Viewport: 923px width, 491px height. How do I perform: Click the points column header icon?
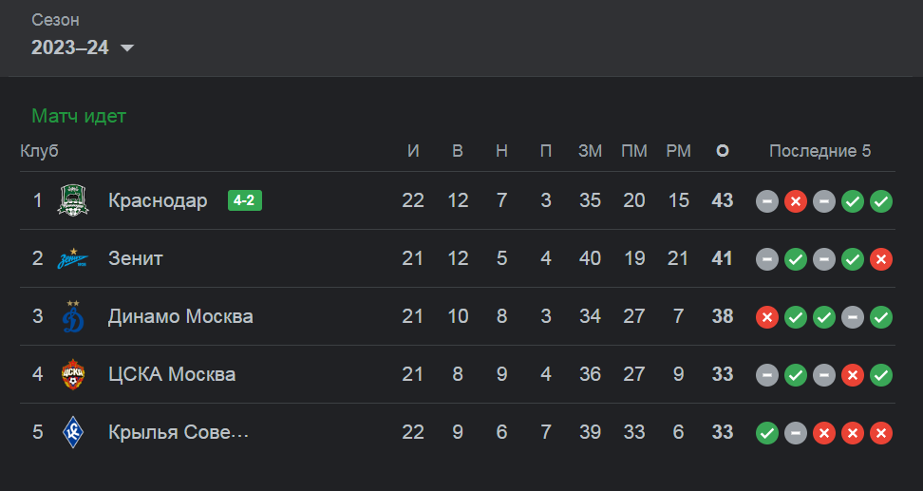[723, 151]
